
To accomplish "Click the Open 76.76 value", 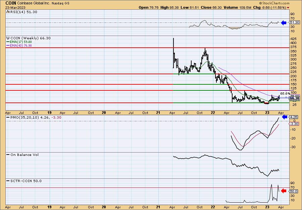I will 149,7.
